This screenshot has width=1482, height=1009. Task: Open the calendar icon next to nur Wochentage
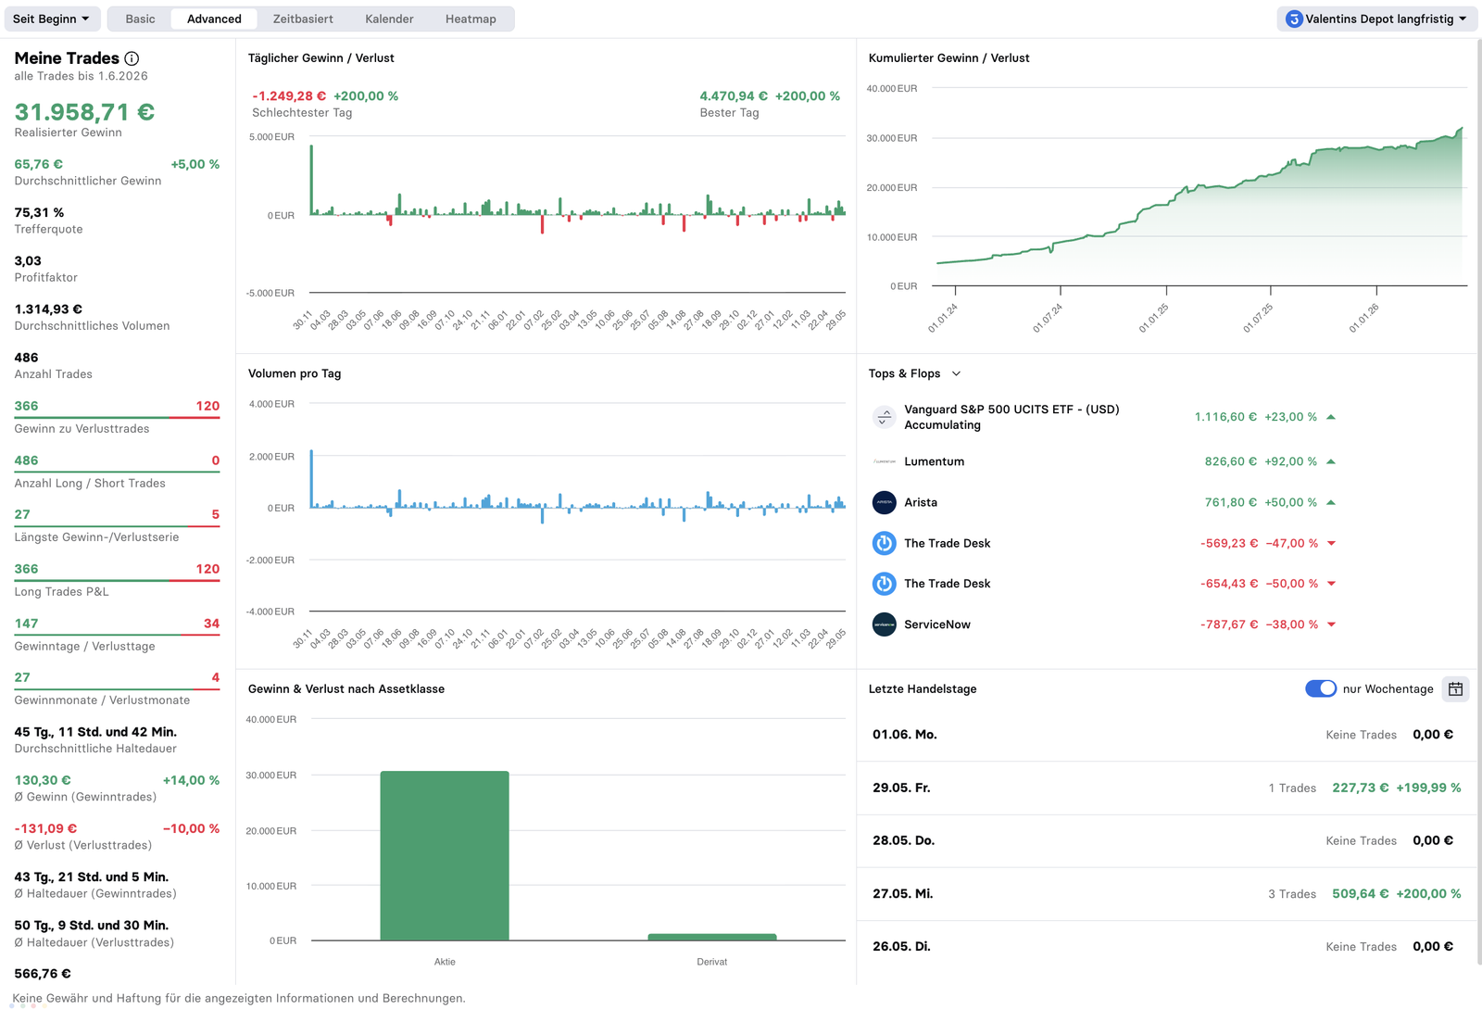point(1455,688)
